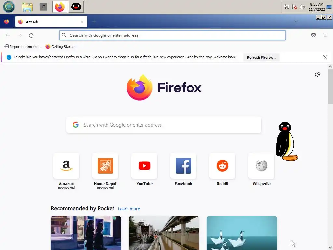333x250 pixels.
Task: Dismiss the welcome back notification bar
Action: coord(325,57)
